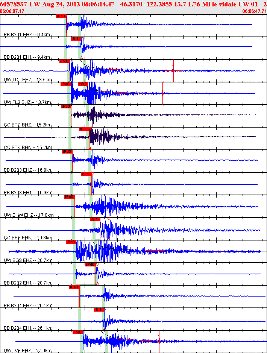Screen dimensions: 267x353
Task: Select the iPd0 pick flag on SOS EHZ trace
Action: 71,242
